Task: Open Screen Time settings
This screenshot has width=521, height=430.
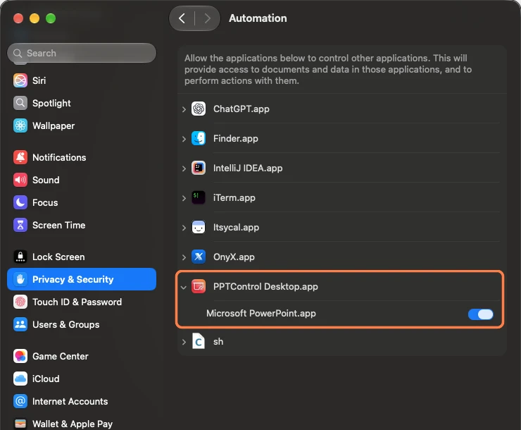Action: [x=82, y=225]
